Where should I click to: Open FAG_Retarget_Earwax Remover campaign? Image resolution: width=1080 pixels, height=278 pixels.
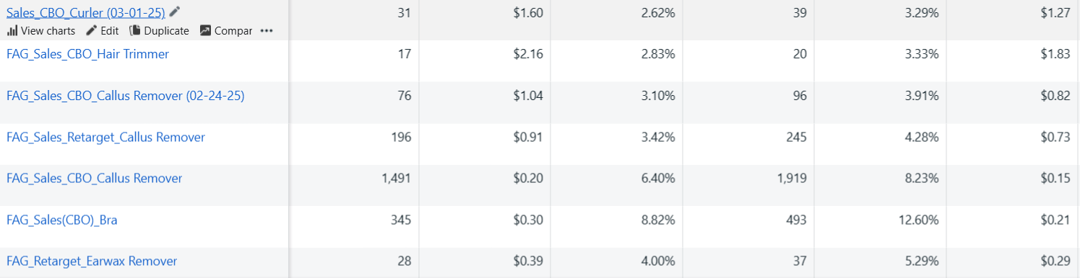coord(92,261)
